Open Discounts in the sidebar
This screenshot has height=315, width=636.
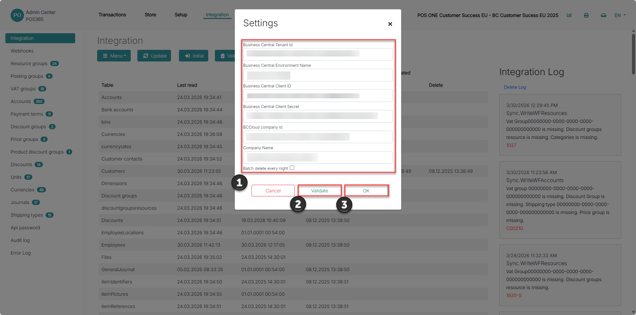click(x=21, y=164)
